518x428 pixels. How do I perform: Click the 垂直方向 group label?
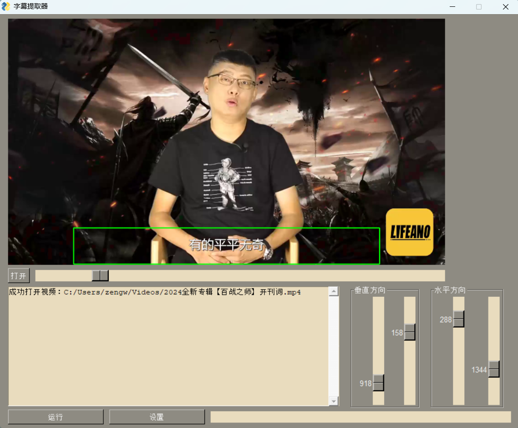(x=370, y=290)
